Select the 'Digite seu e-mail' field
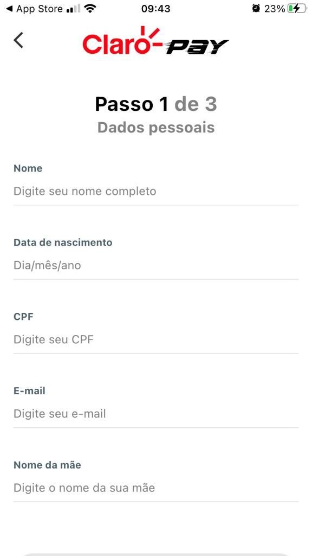The width and height of the screenshot is (312, 556). (155, 414)
